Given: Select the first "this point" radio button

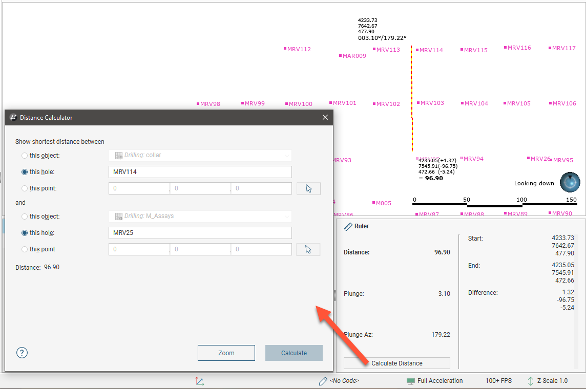Looking at the screenshot, I should [25, 188].
